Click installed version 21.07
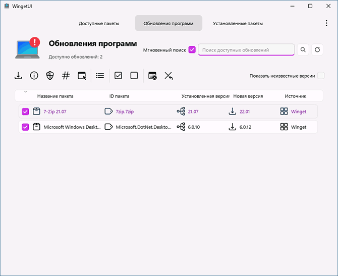The width and height of the screenshot is (338, 276). (193, 112)
